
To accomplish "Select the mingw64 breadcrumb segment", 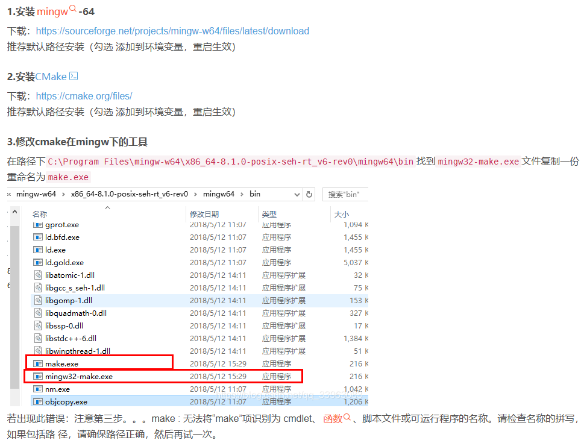I will [x=219, y=194].
